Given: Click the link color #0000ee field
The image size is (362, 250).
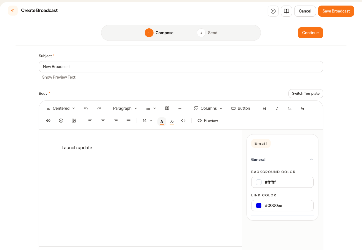Looking at the screenshot, I should (282, 206).
